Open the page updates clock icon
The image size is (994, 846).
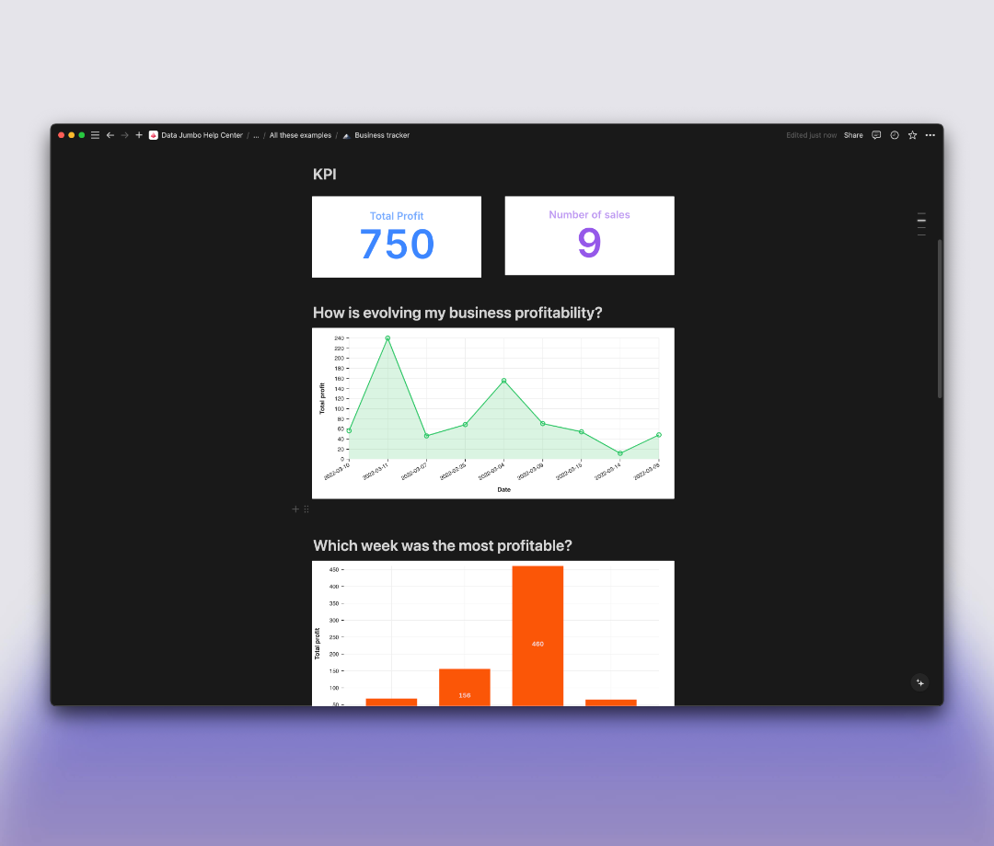coord(895,135)
